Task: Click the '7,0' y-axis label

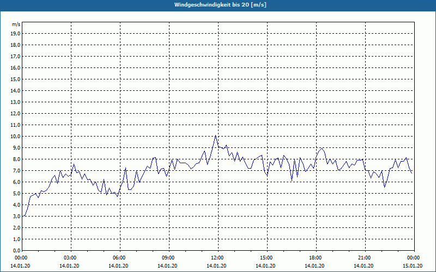Action: (x=16, y=170)
